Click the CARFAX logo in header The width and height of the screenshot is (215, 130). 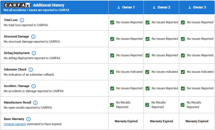(17, 5)
